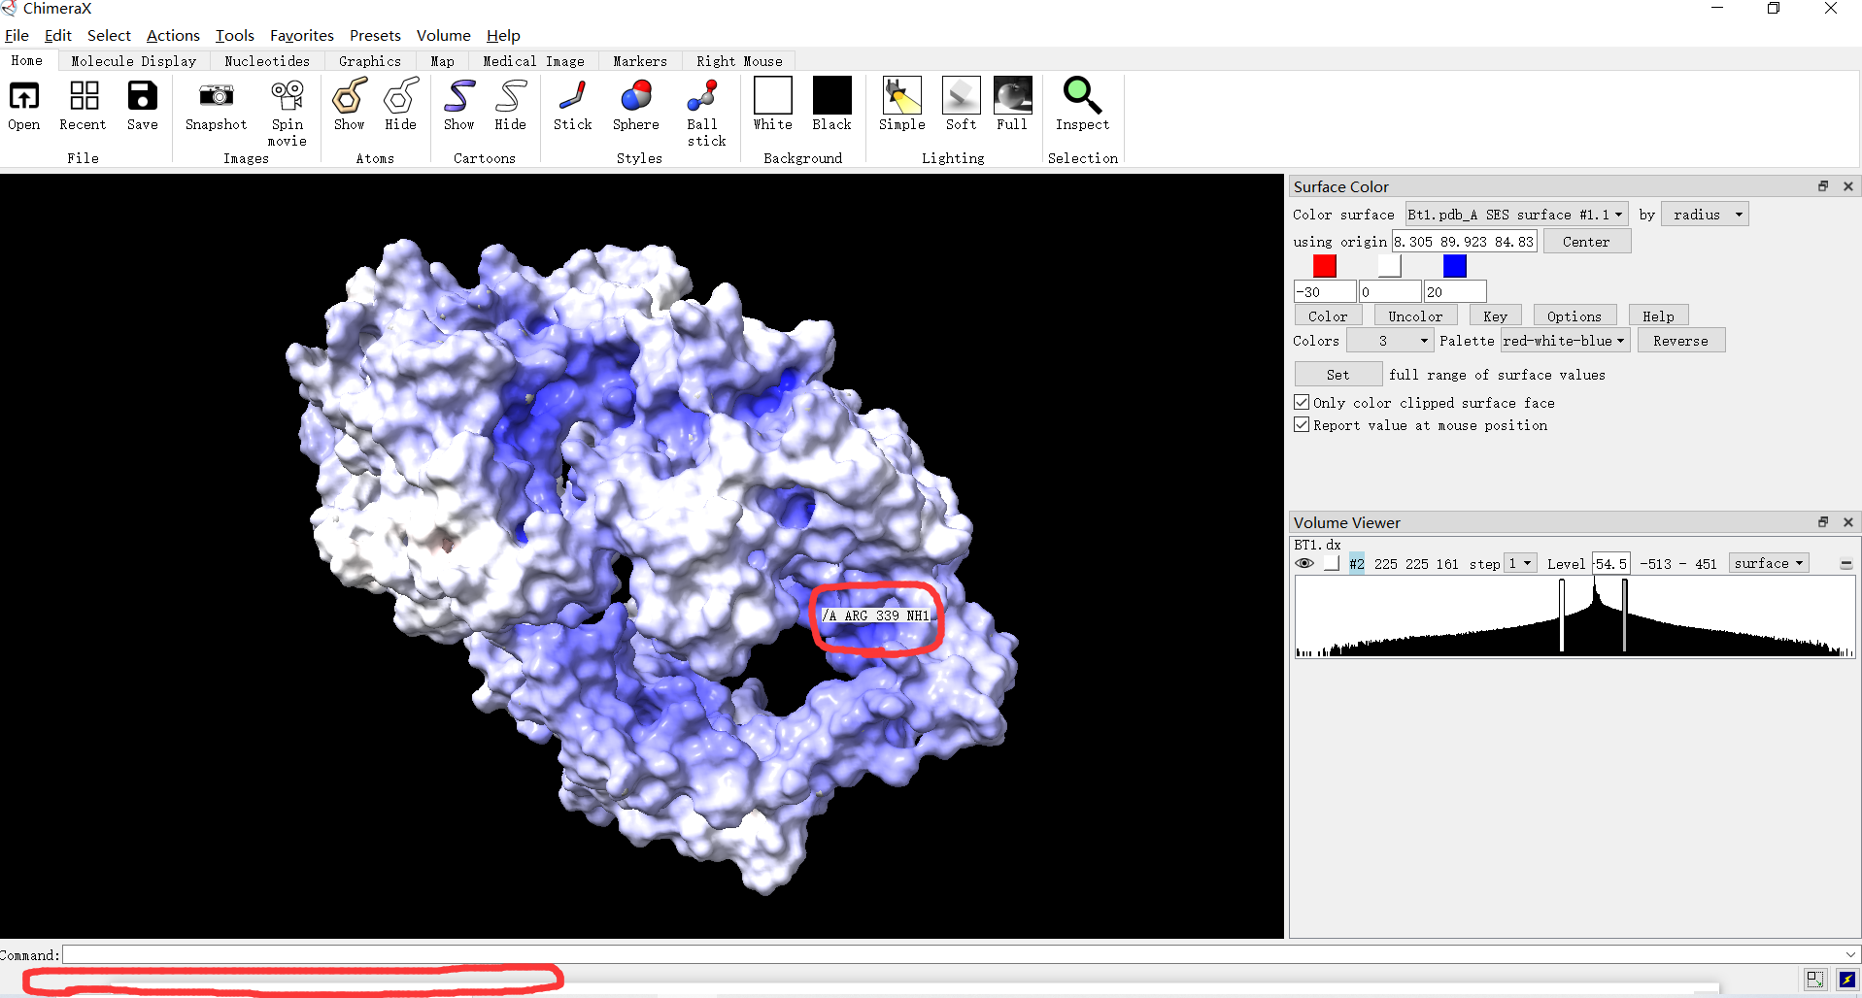Screen dimensions: 1862x998
Task: Switch to the Molecule Display tab
Action: [133, 61]
